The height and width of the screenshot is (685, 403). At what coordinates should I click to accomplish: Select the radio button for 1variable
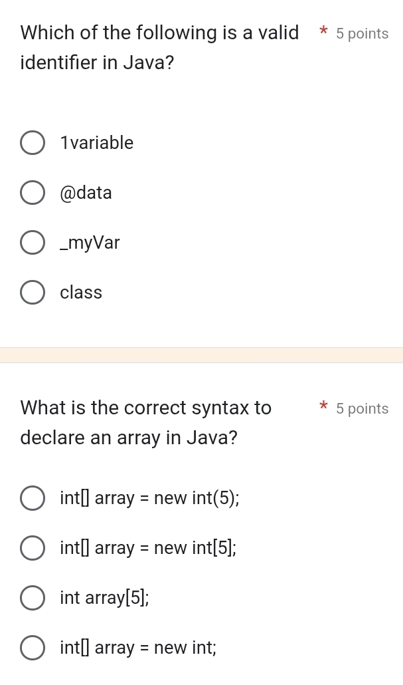(x=33, y=143)
